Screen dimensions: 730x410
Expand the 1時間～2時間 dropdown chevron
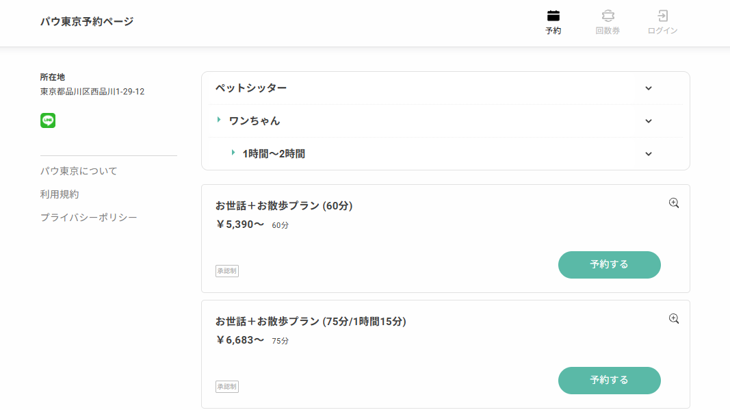(649, 154)
